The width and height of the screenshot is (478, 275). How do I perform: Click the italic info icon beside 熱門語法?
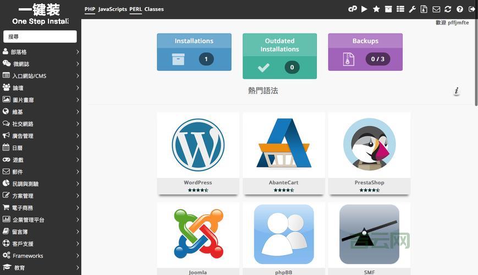click(457, 91)
